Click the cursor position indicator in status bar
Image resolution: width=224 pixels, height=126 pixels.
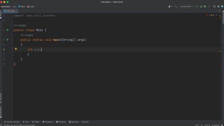[197, 125]
